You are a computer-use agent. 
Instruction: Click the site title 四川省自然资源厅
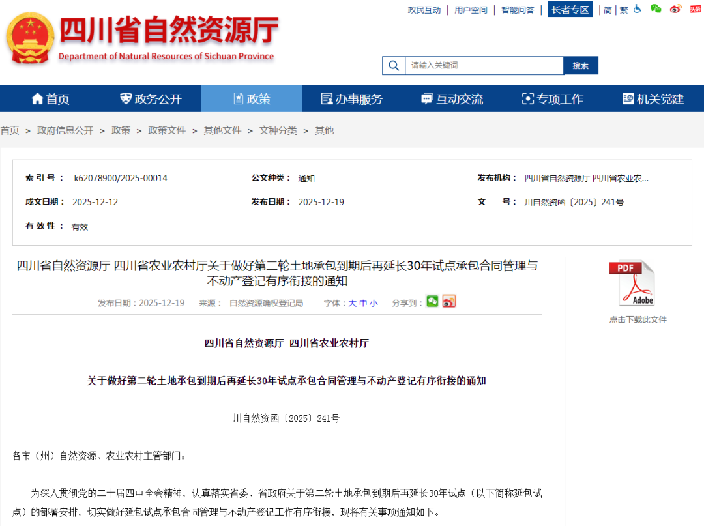click(x=169, y=31)
